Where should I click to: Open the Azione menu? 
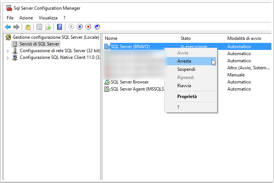26,18
